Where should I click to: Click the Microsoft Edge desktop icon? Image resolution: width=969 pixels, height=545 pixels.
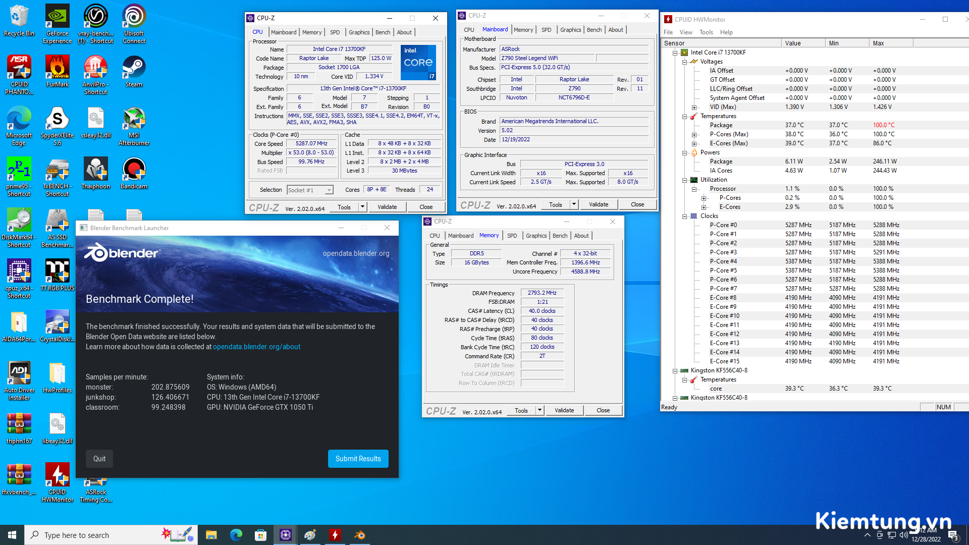[19, 126]
